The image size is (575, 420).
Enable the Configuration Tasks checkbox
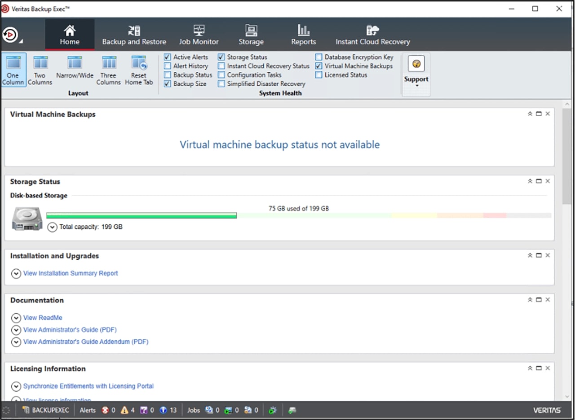tap(221, 75)
